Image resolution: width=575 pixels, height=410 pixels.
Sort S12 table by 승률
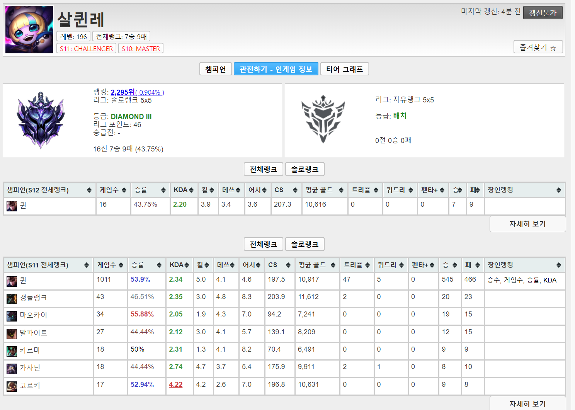[150, 190]
